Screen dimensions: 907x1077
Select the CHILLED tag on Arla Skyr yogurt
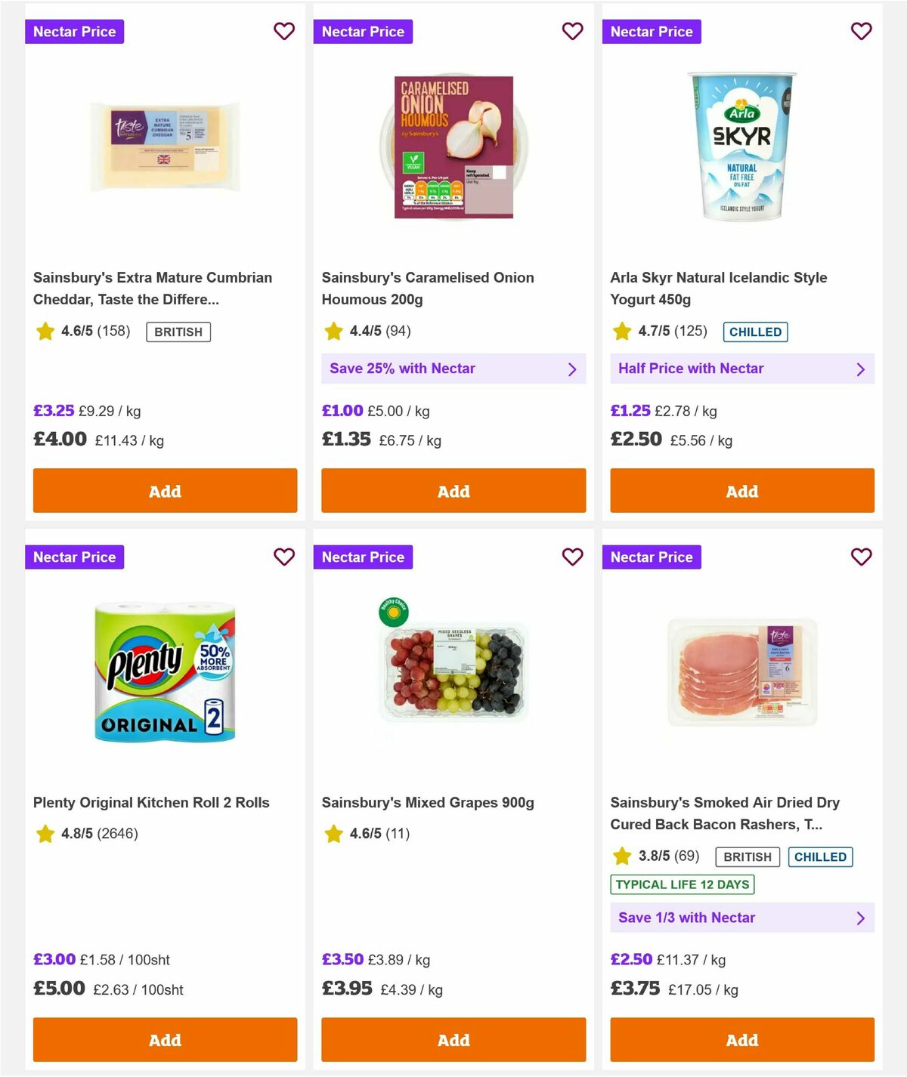[x=755, y=332]
